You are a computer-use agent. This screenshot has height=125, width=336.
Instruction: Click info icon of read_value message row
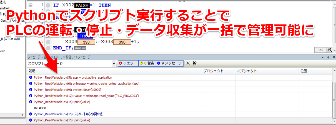click(x=31, y=96)
